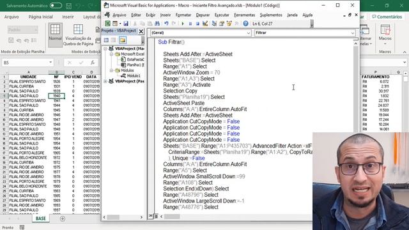Image resolution: width=409 pixels, height=230 pixels.
Task: Expand the second VBAProject (Pas node
Action: coord(105,81)
